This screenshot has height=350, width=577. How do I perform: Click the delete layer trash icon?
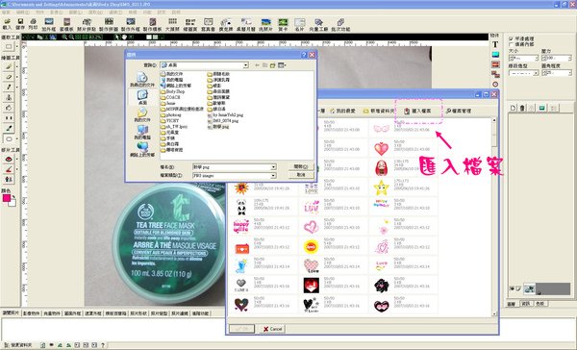[522, 108]
